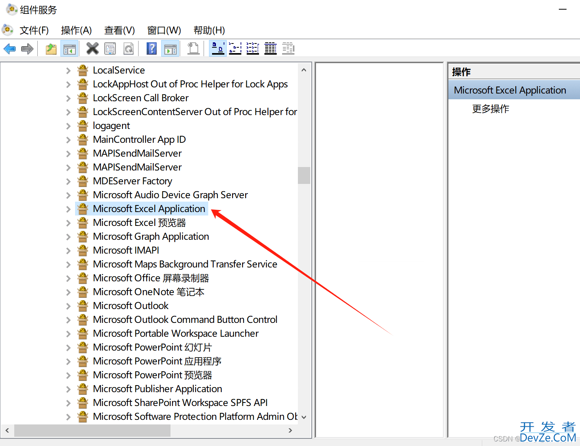Screen dimensions: 580x446
Task: Select Microsoft PowerPoint 应用程序 item
Action: [x=157, y=361]
